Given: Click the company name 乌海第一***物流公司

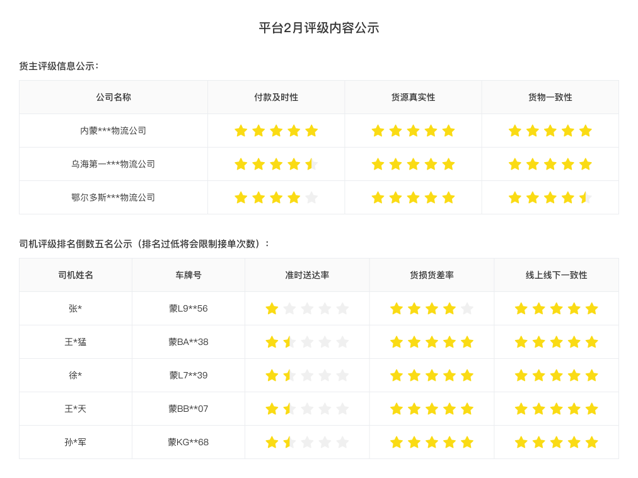Looking at the screenshot, I should click(x=113, y=164).
